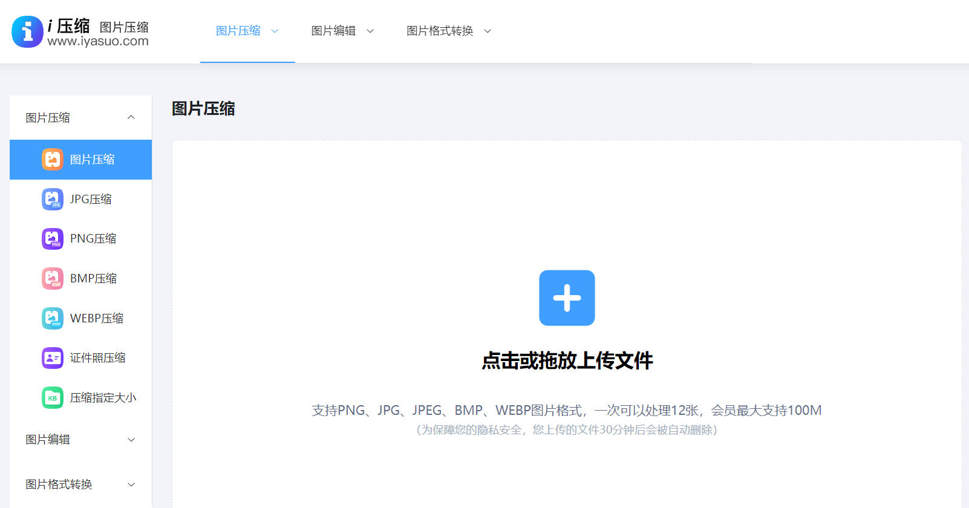Click the iYasuo logo icon
This screenshot has width=969, height=508.
(x=27, y=31)
